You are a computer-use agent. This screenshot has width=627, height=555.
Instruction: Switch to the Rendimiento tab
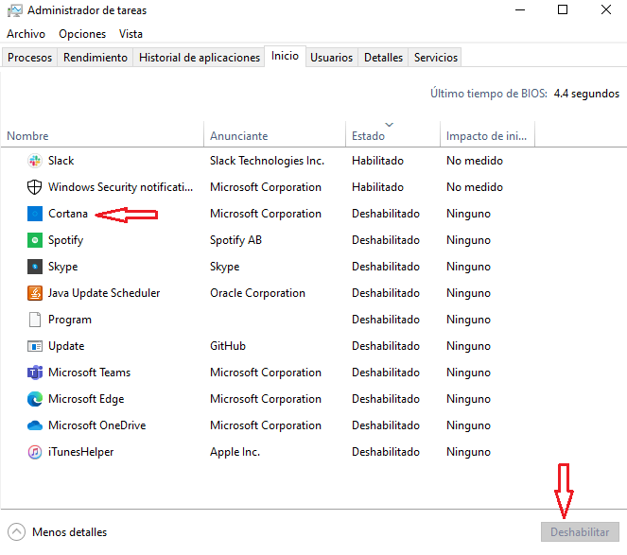(x=96, y=58)
